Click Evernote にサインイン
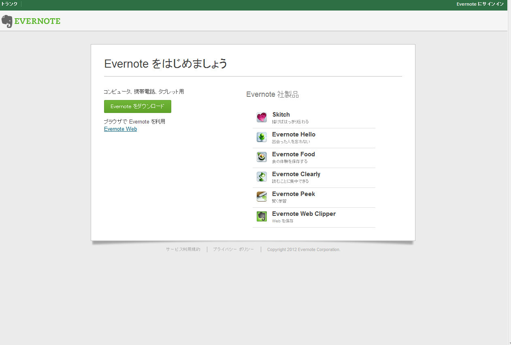 480,4
